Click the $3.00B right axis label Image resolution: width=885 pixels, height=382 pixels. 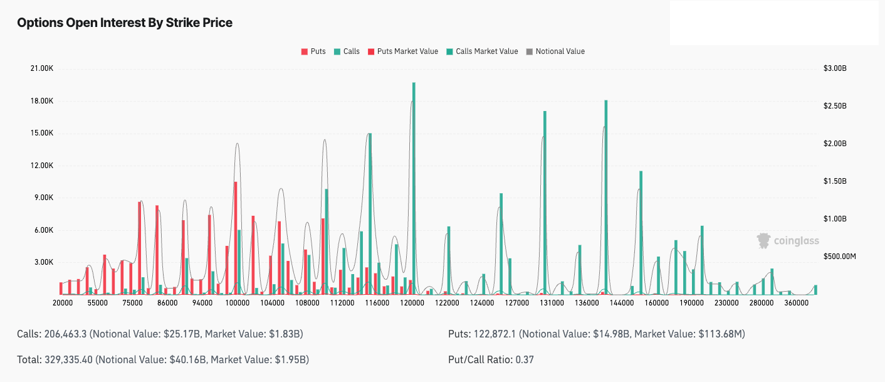click(835, 68)
